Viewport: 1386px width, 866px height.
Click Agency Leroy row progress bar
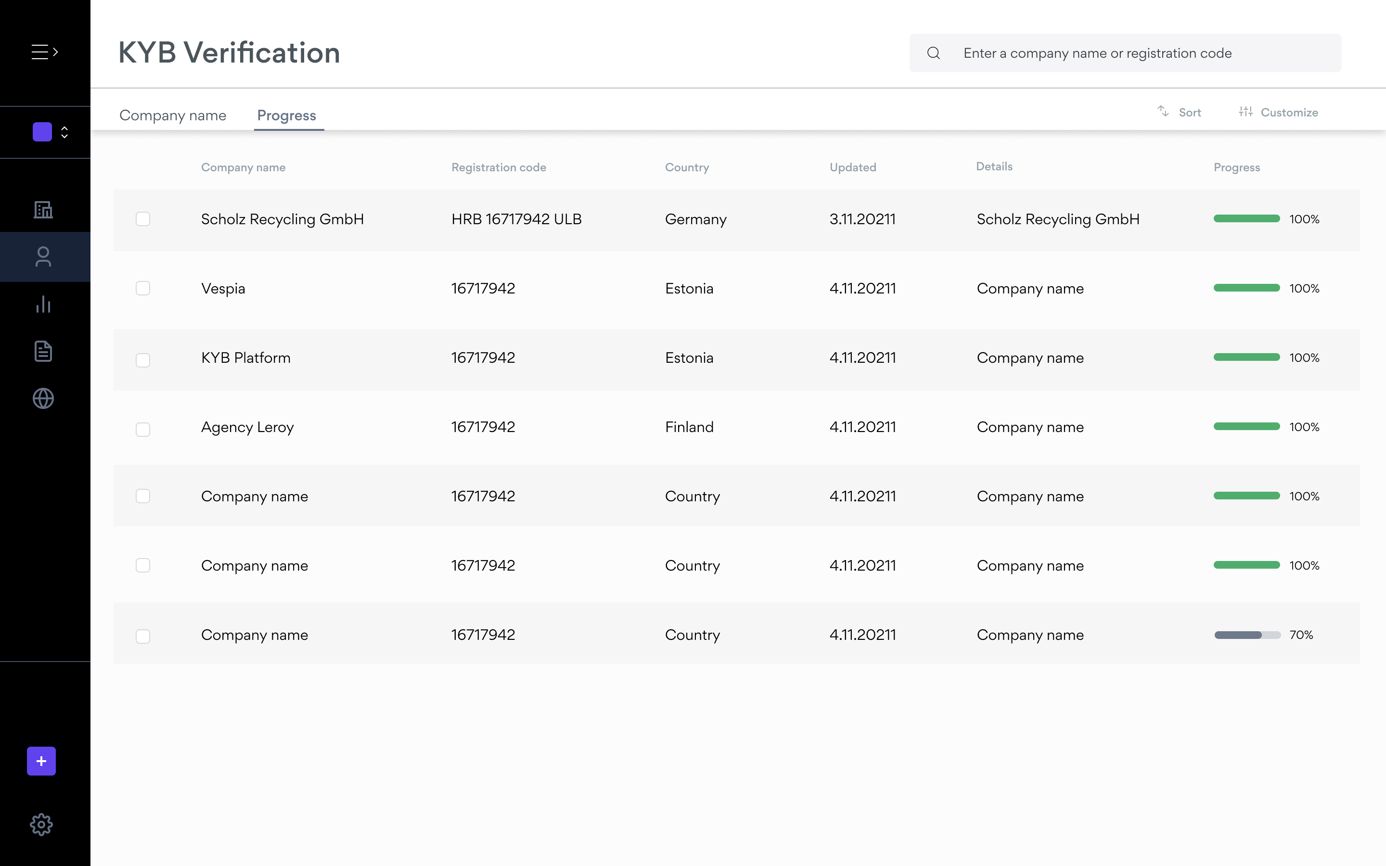(x=1246, y=426)
